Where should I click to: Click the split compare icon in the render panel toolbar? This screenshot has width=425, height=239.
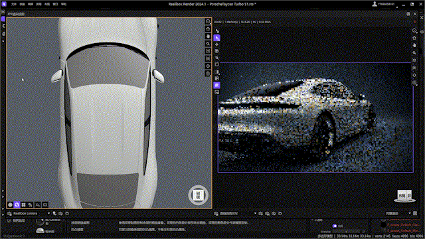217,72
